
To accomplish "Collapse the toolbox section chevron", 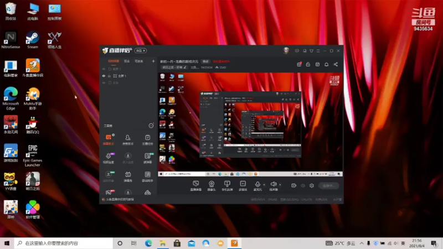I will click(x=151, y=126).
